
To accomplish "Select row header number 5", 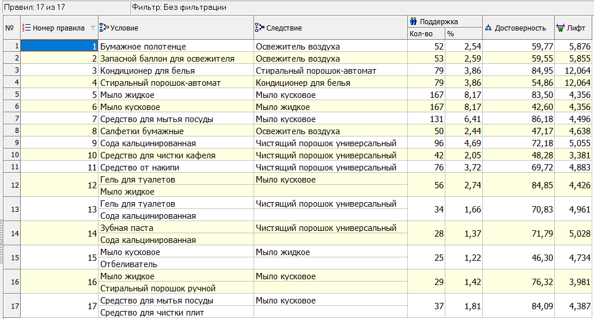I will [x=11, y=95].
